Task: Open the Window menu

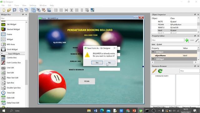Action: coord(43,5)
